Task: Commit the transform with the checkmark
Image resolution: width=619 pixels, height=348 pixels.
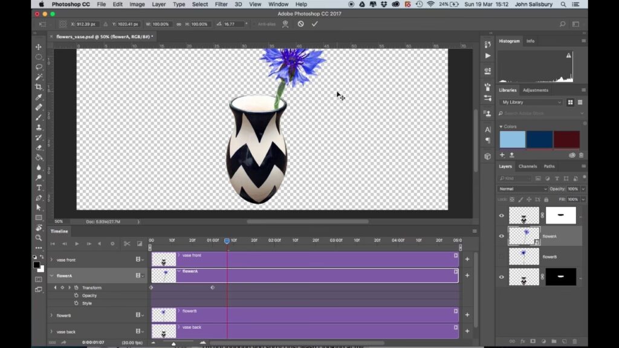Action: click(314, 24)
